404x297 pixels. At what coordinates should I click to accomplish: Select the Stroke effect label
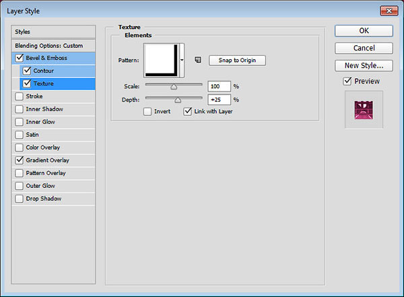(x=34, y=96)
